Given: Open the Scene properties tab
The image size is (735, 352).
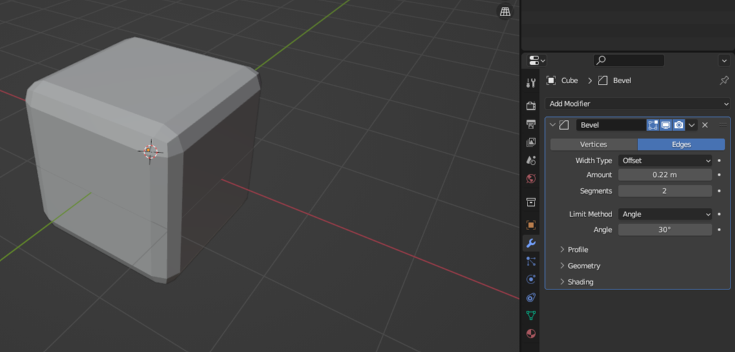Looking at the screenshot, I should pyautogui.click(x=531, y=161).
